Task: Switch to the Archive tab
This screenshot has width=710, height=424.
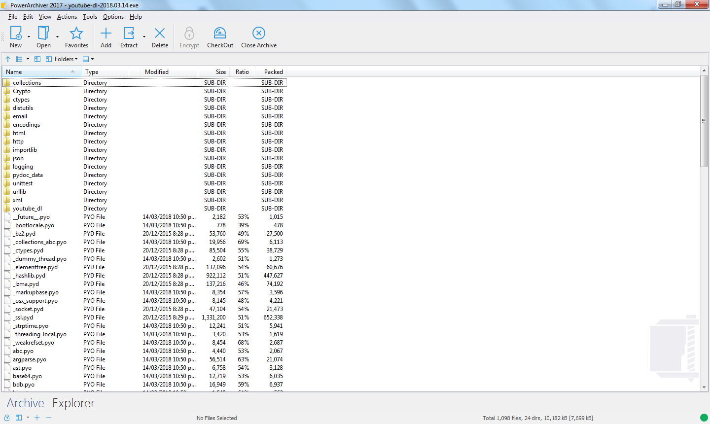Action: pos(26,403)
